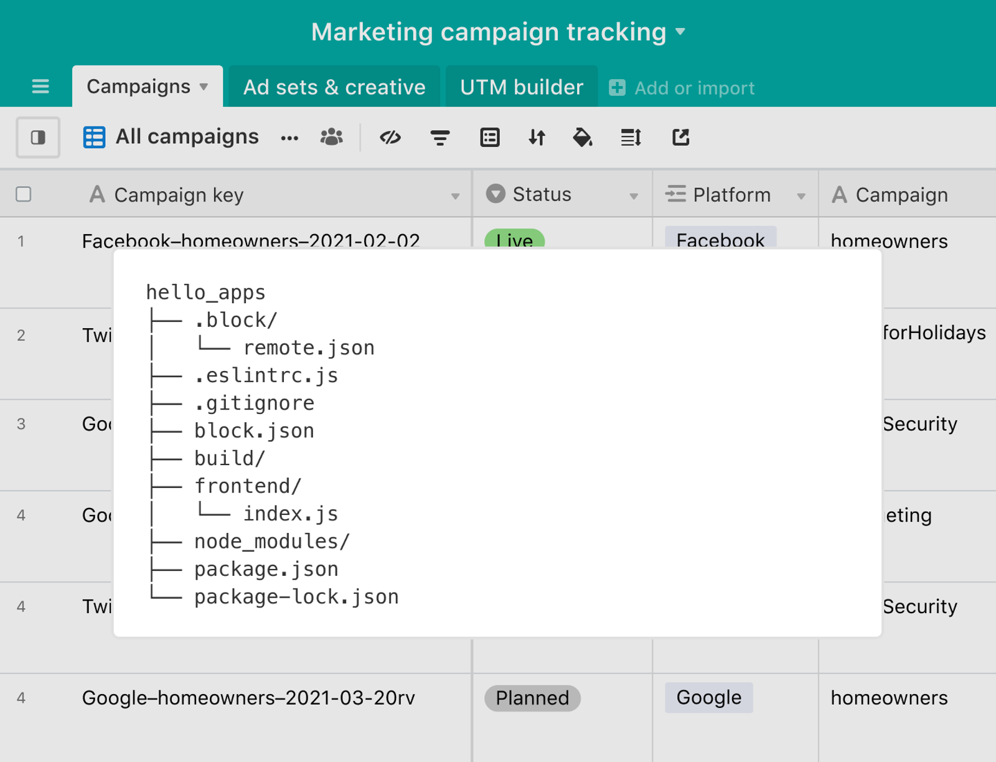Click the plus icon next to Add or import
Screen dimensions: 996x762
(617, 88)
